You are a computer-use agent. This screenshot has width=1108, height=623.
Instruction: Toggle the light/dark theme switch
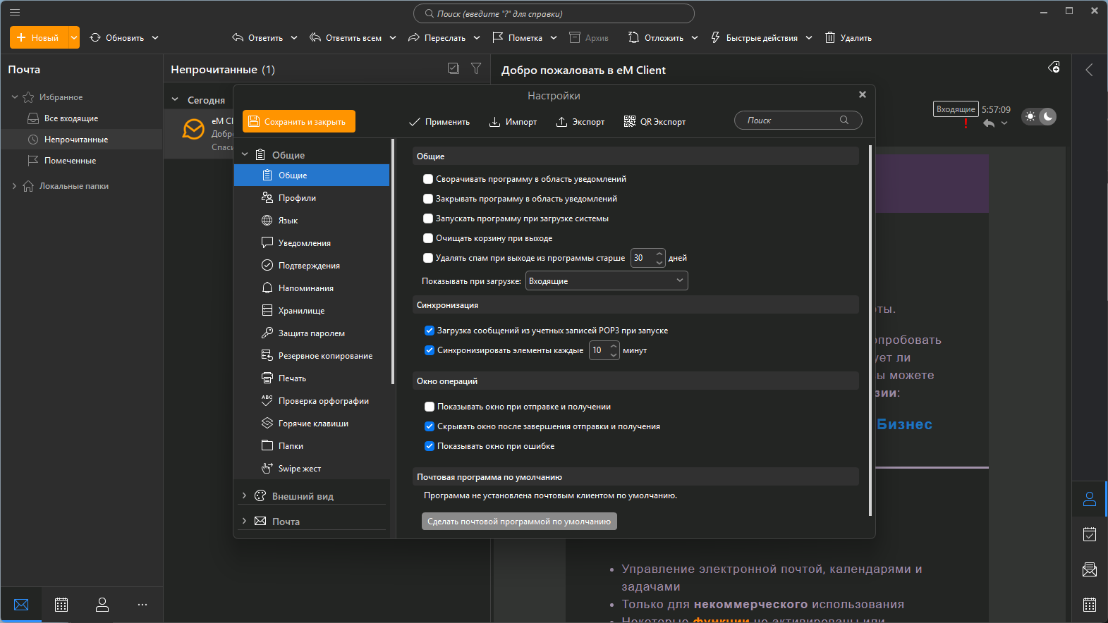(x=1039, y=116)
